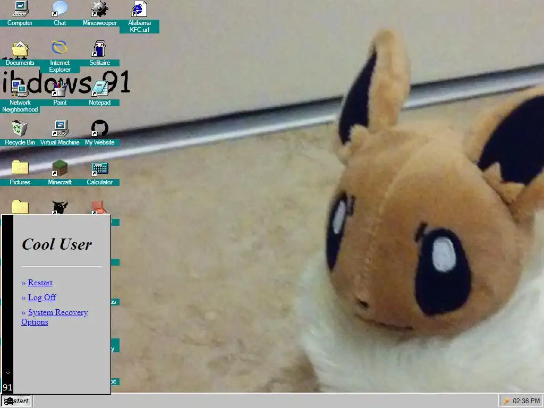Click the Cool User heading

coord(57,244)
